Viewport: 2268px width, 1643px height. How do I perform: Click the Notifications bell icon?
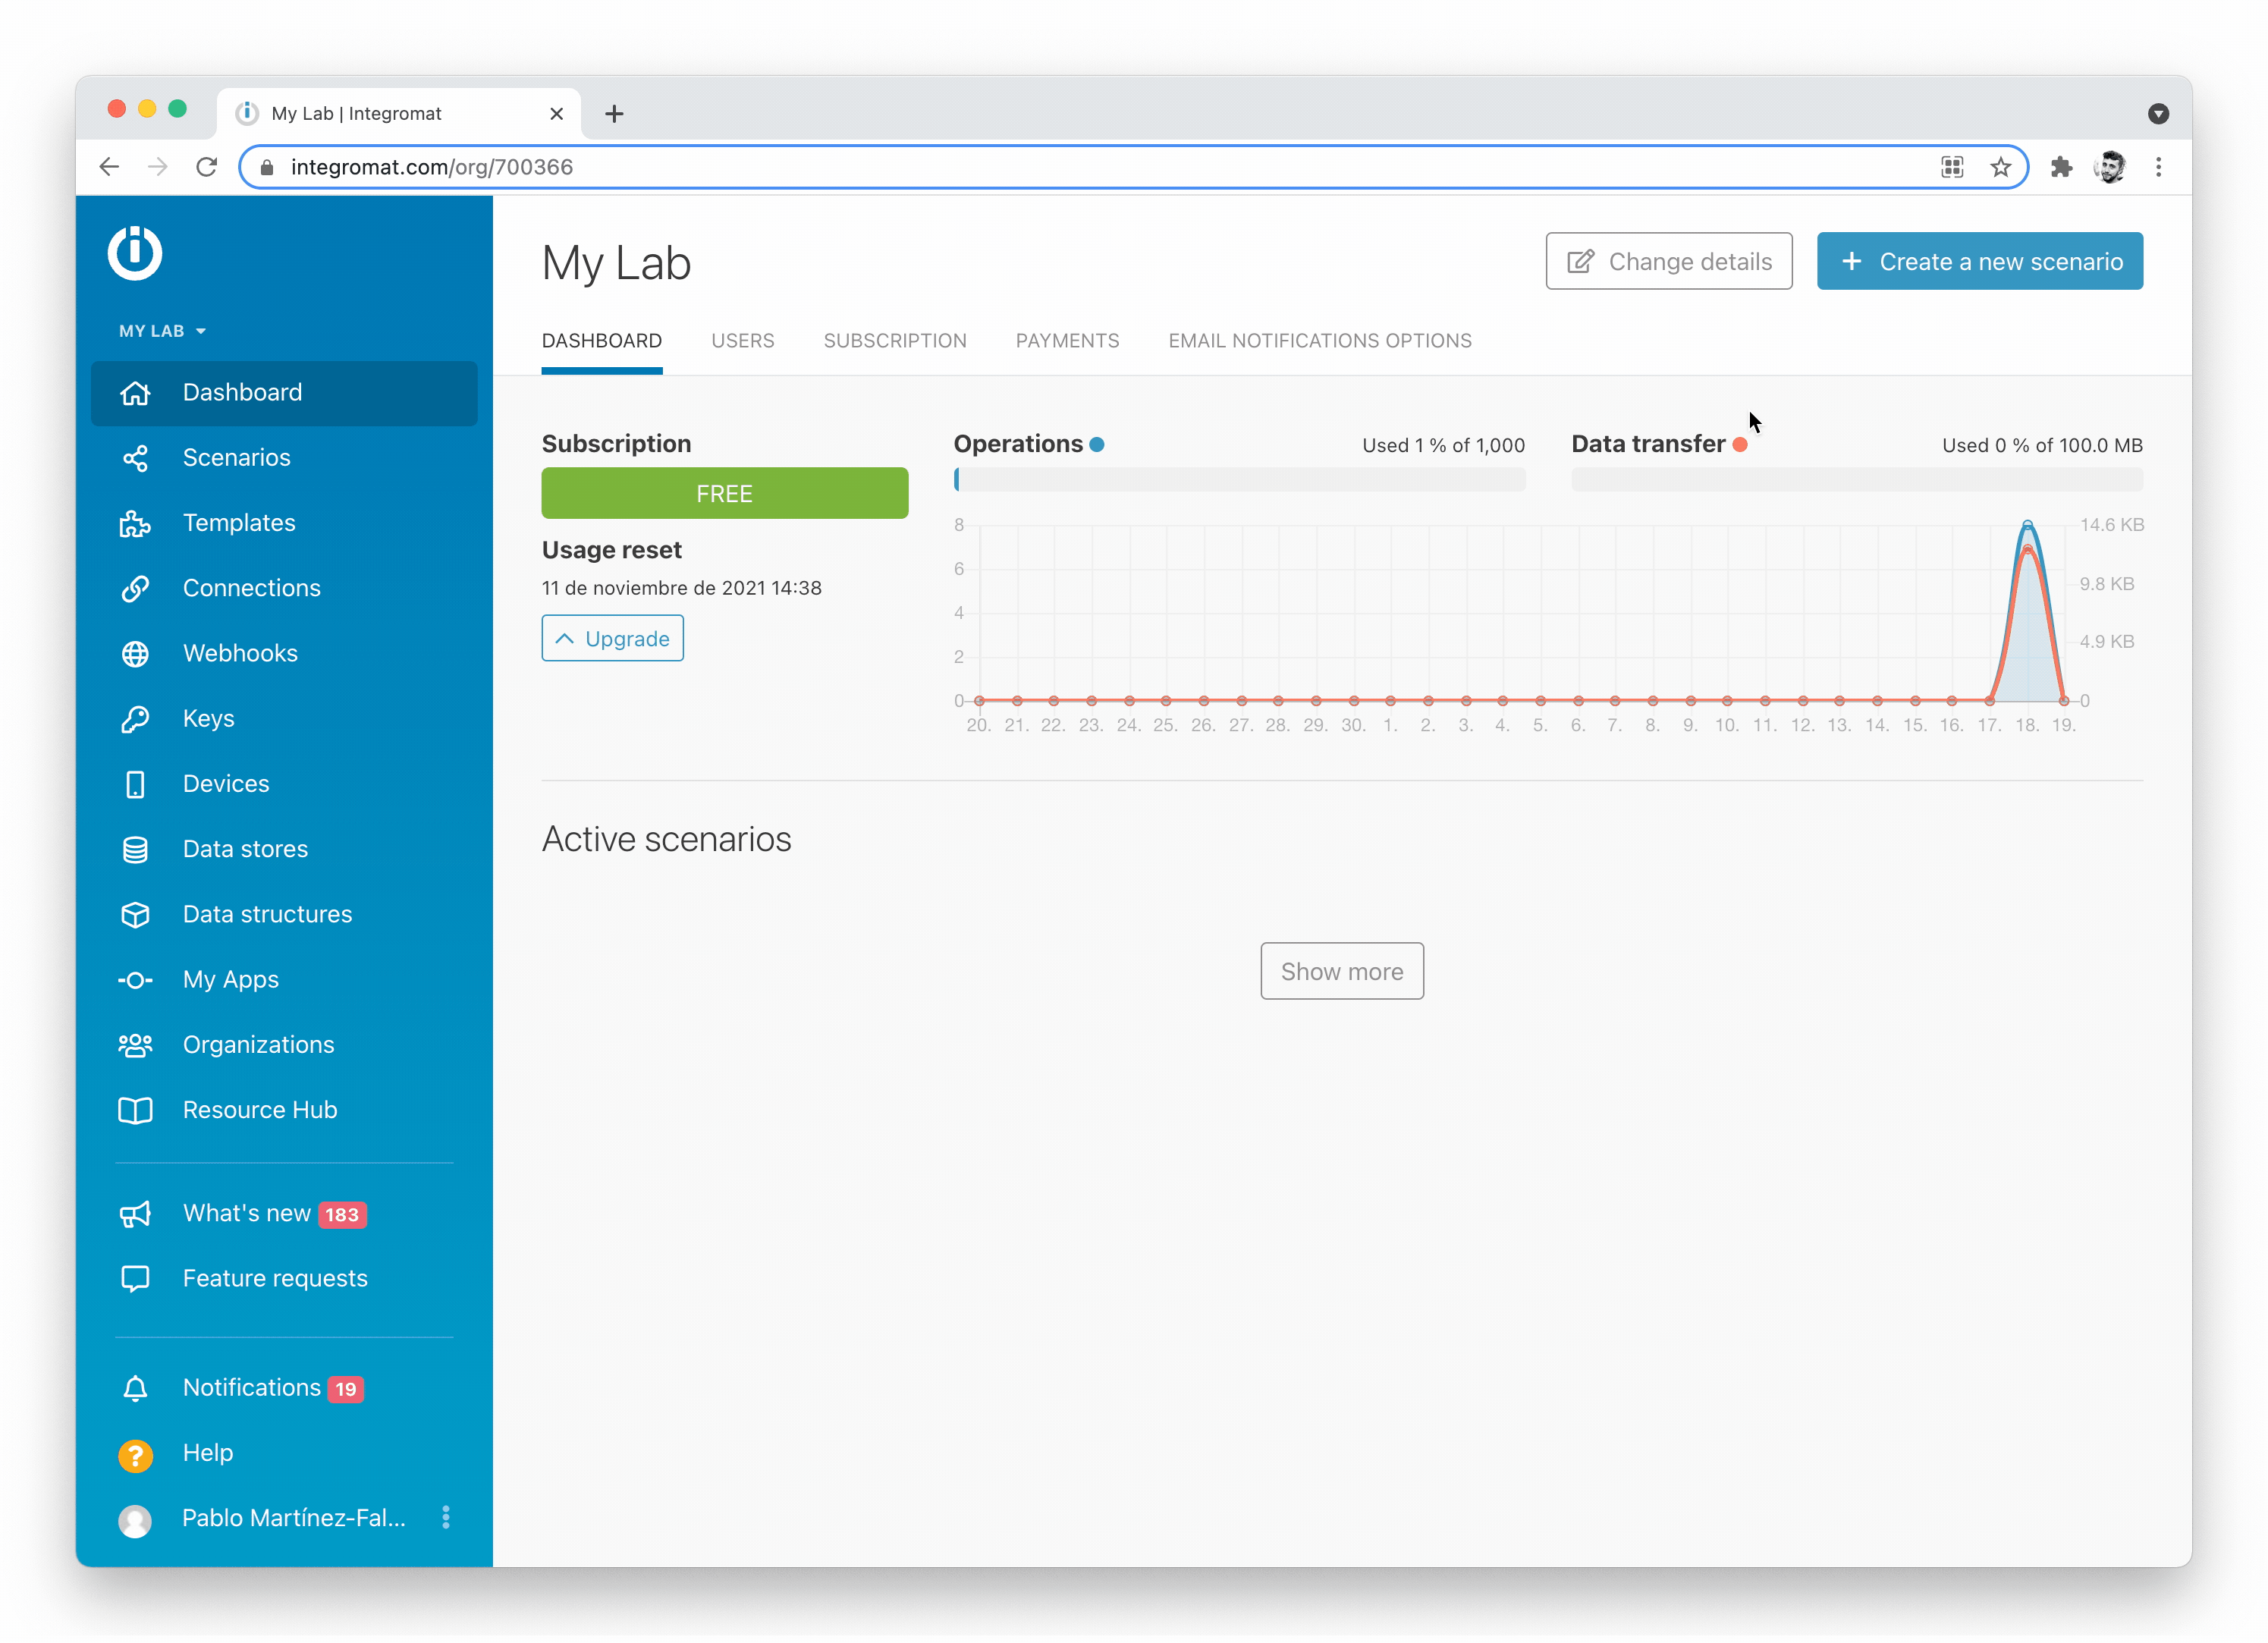click(135, 1388)
